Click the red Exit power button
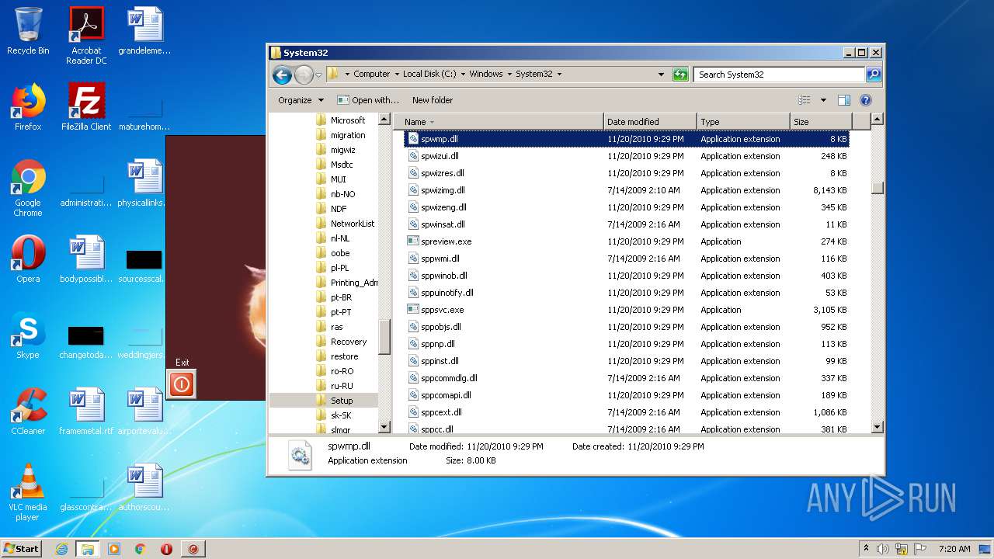 pos(182,384)
